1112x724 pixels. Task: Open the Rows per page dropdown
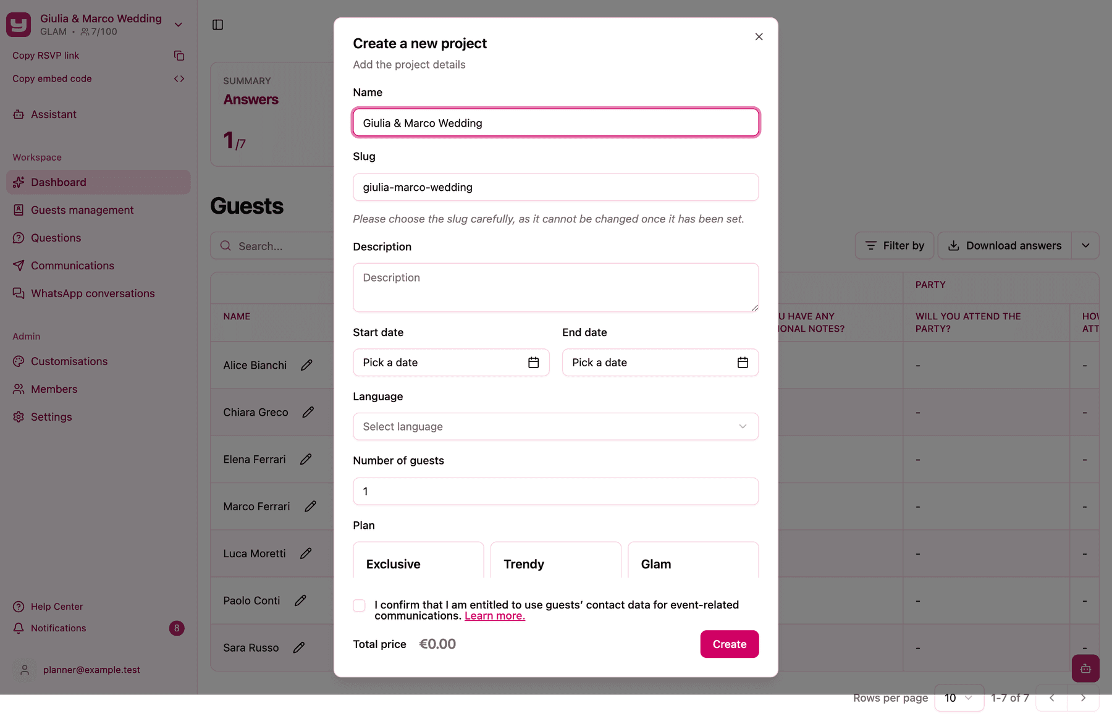click(x=959, y=698)
